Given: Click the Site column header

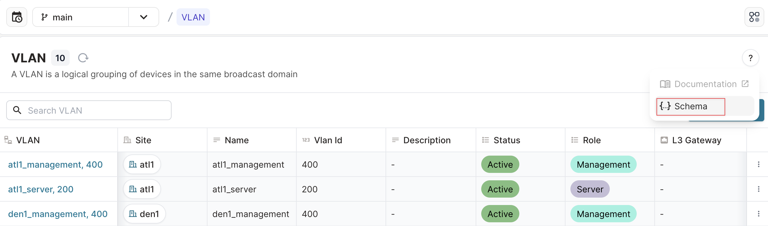Looking at the screenshot, I should coord(162,140).
